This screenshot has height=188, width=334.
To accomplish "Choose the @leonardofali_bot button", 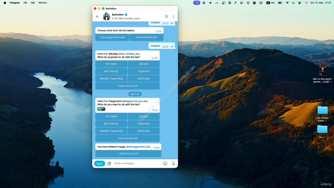I will click(x=147, y=37).
